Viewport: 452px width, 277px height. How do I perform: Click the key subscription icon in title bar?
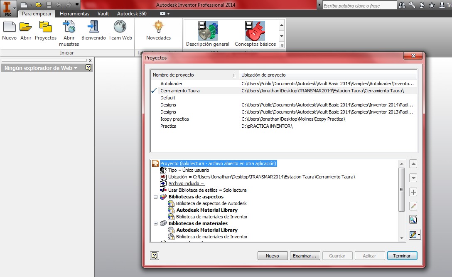point(412,5)
